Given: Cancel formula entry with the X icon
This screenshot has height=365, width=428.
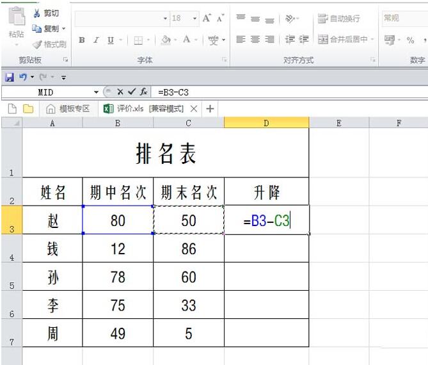Looking at the screenshot, I should click(x=120, y=92).
